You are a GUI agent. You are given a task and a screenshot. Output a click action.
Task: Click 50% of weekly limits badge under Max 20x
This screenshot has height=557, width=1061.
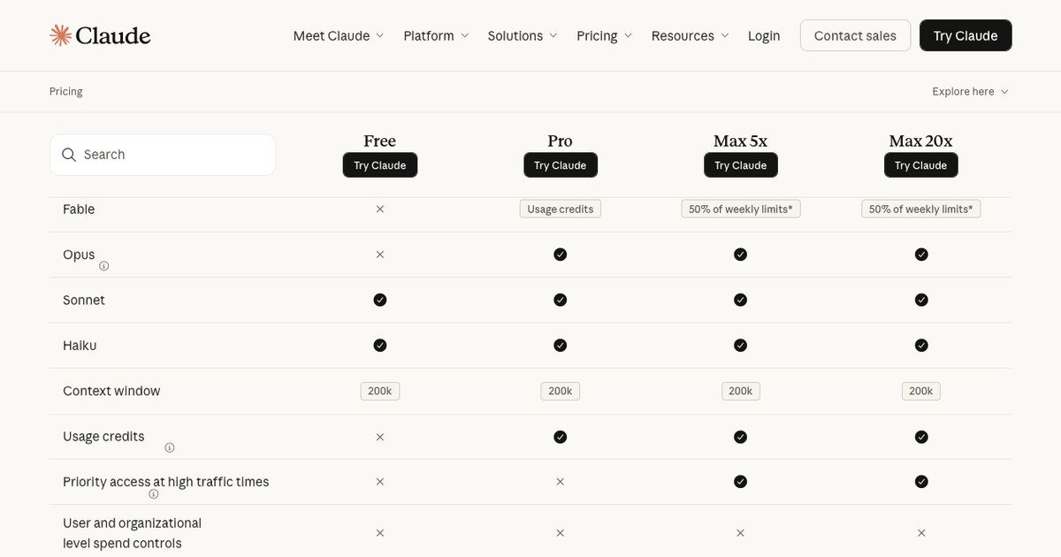[921, 210]
